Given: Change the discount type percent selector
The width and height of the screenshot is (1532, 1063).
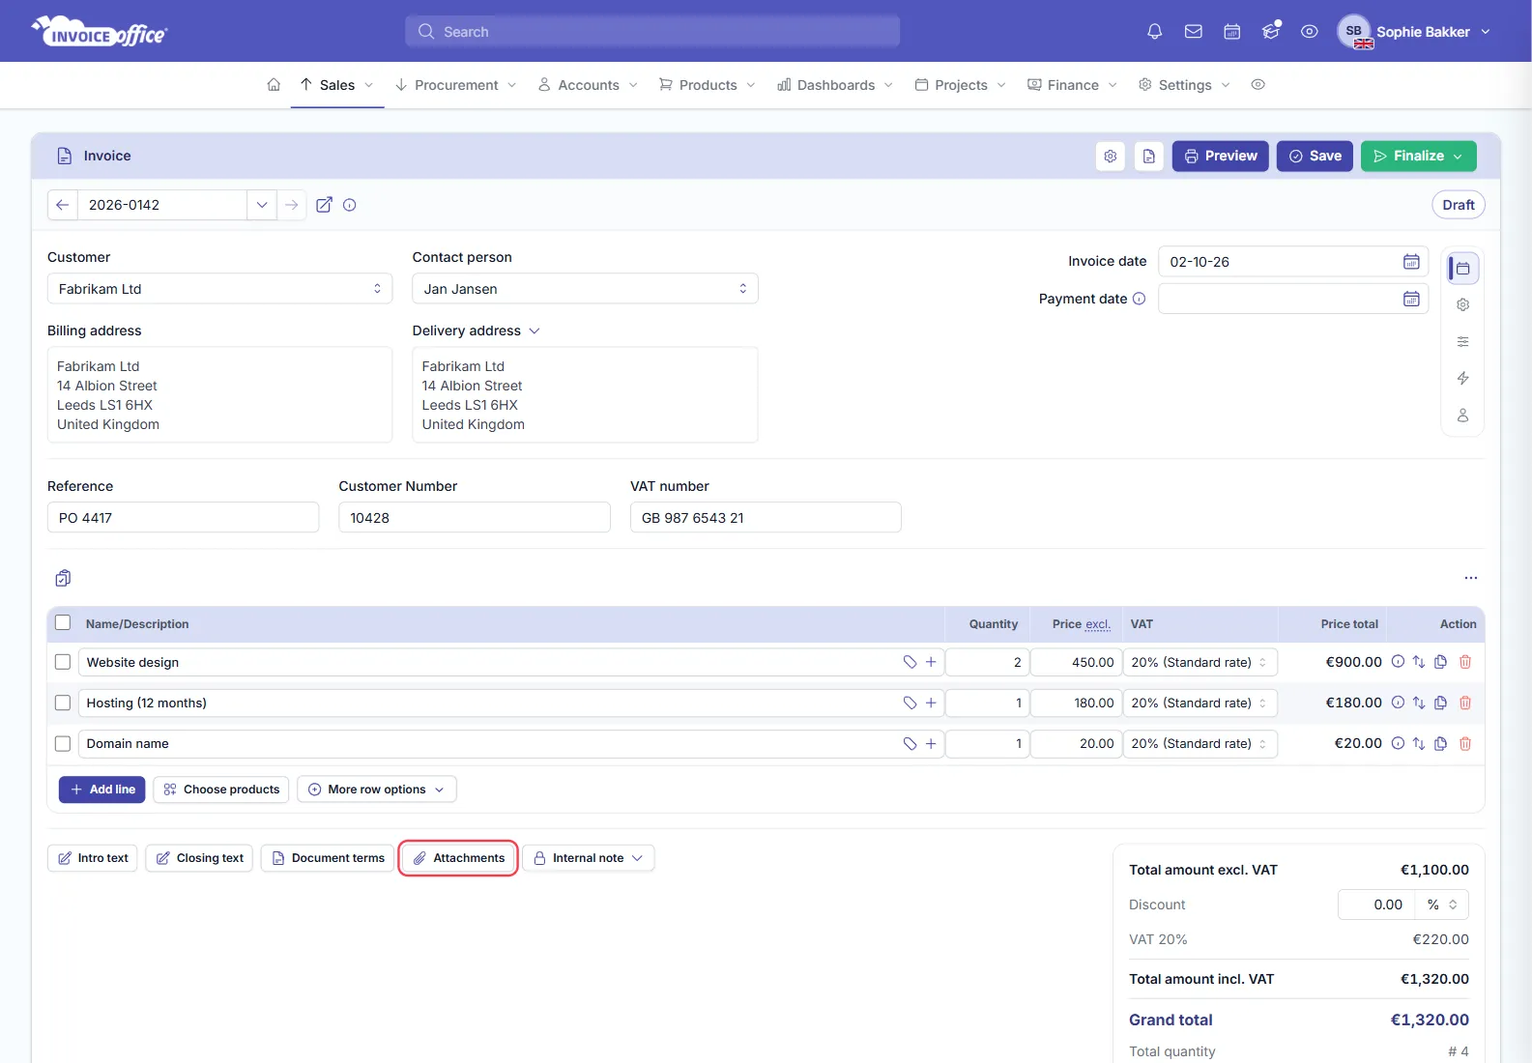Looking at the screenshot, I should pos(1442,905).
